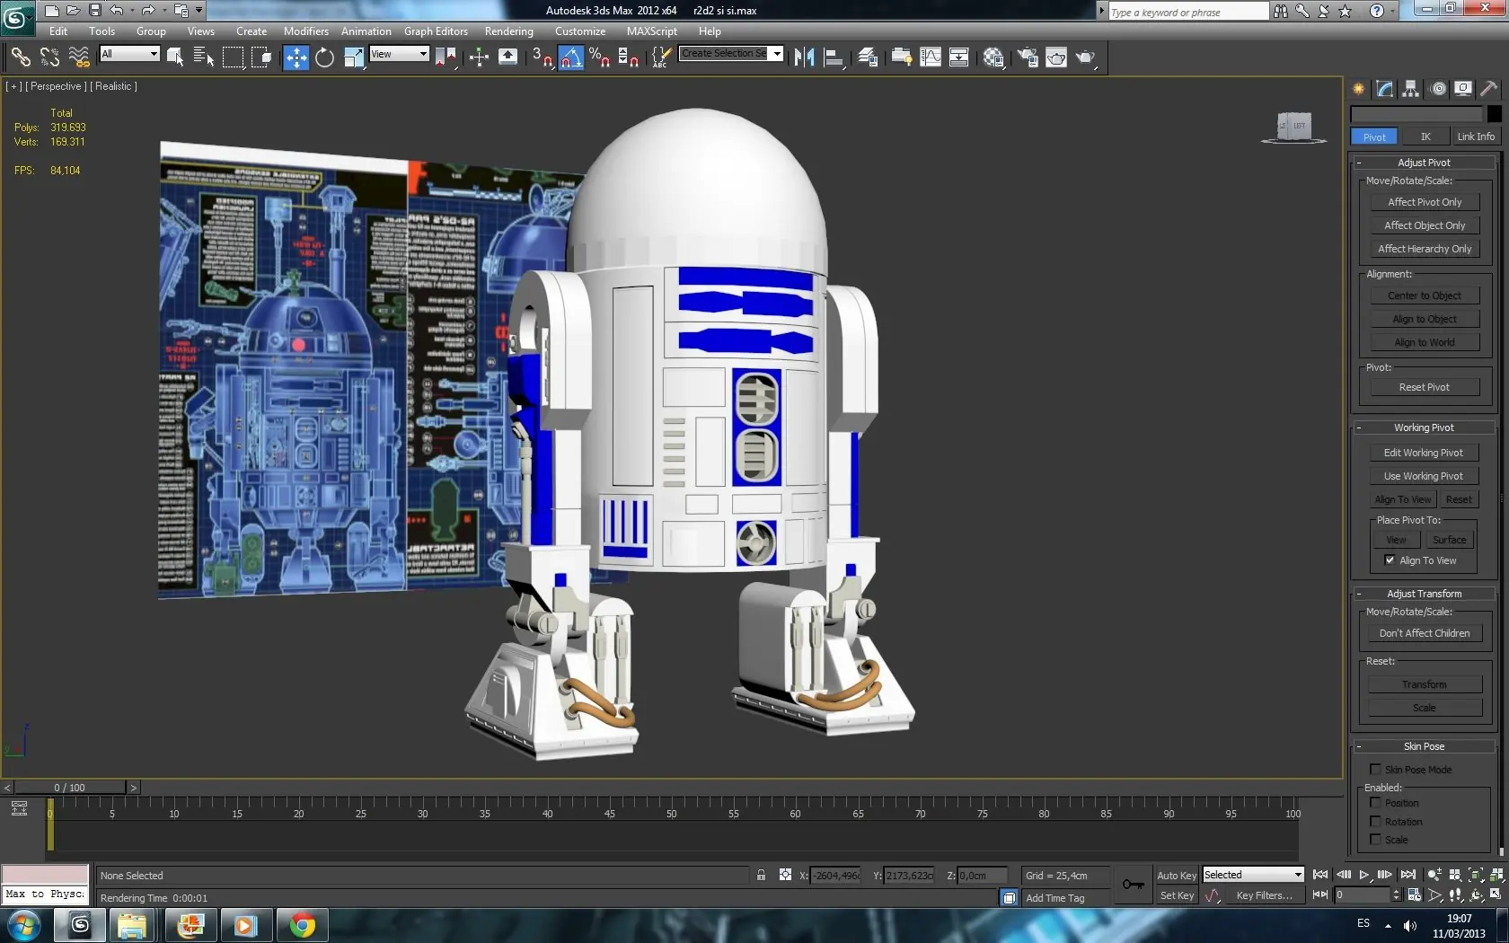Activate the Select and Move tool
Image resolution: width=1509 pixels, height=943 pixels.
pos(296,57)
